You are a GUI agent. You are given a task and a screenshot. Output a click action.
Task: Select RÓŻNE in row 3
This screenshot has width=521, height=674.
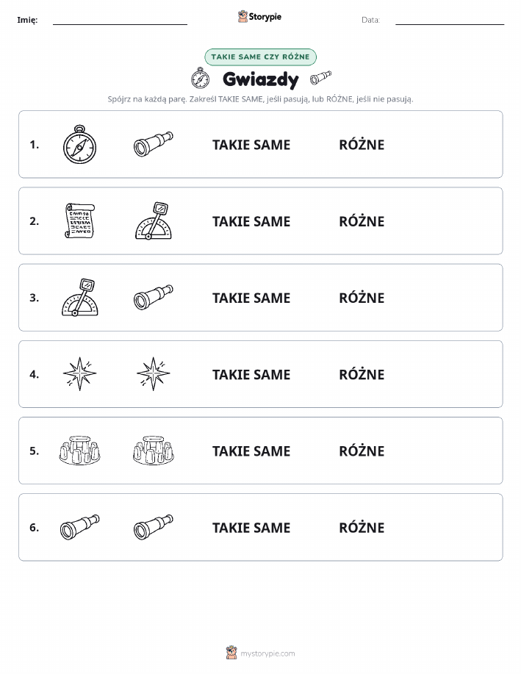(x=362, y=298)
